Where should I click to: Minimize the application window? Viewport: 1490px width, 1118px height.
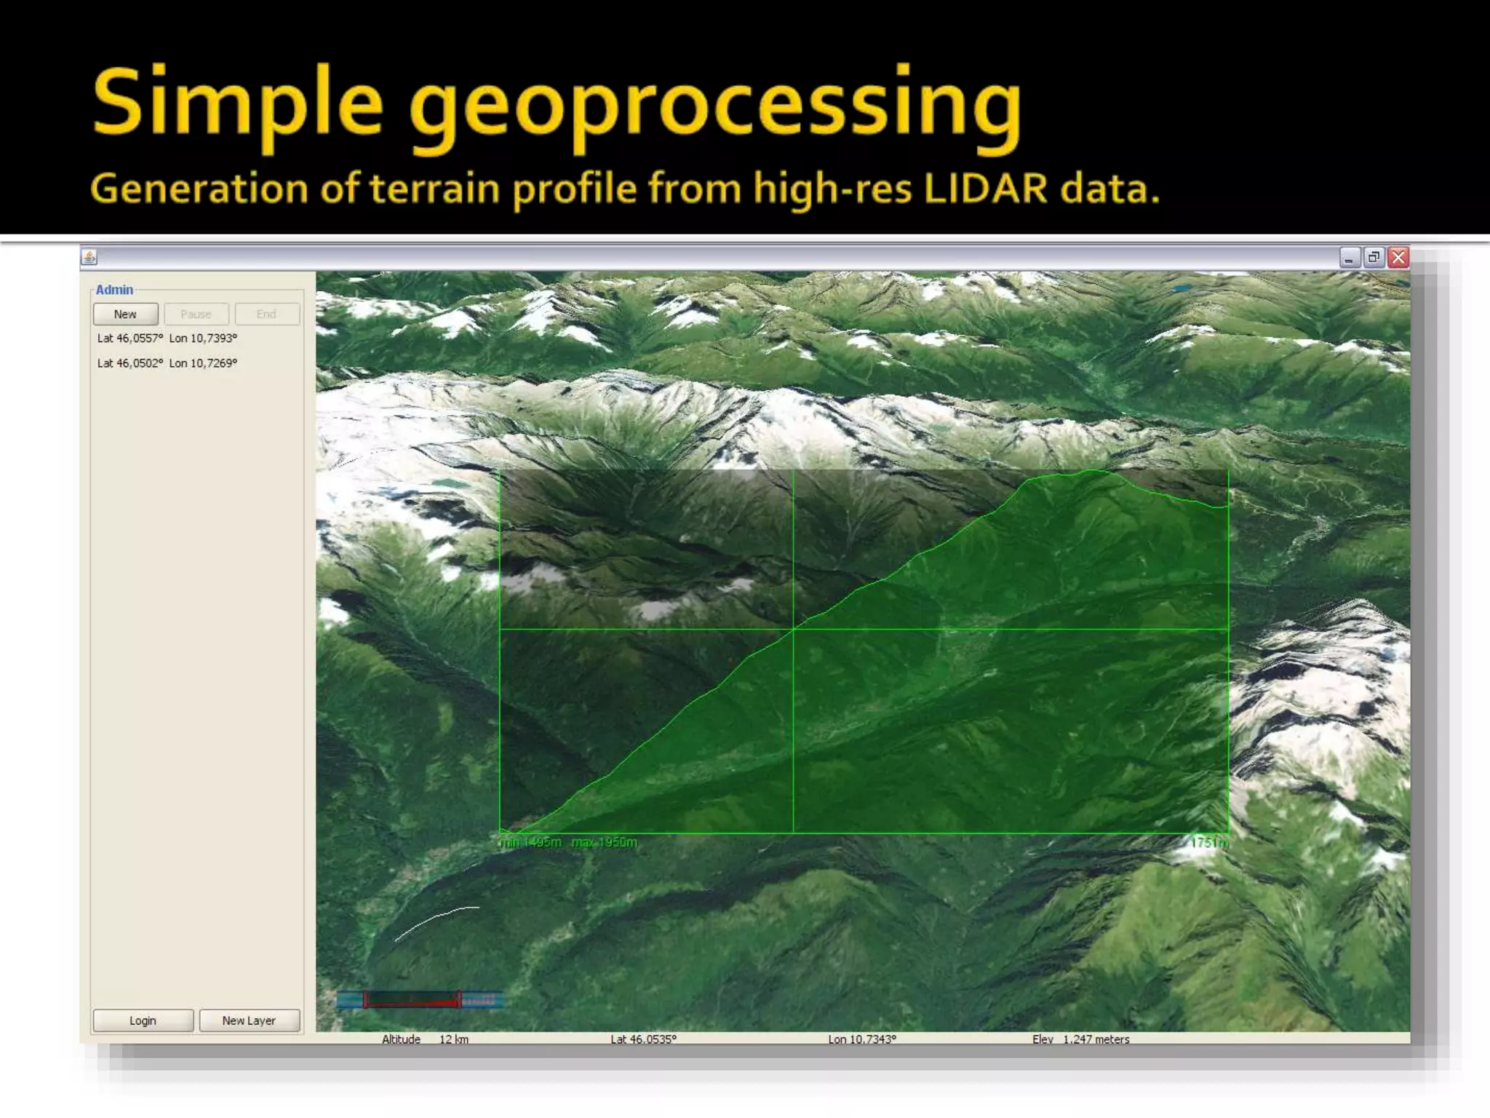[1350, 258]
